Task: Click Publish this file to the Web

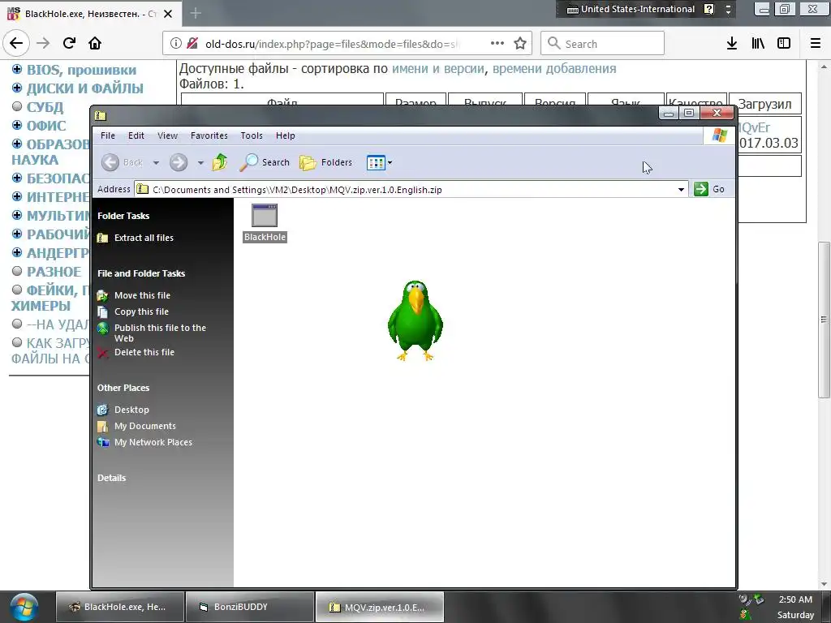Action: point(152,333)
